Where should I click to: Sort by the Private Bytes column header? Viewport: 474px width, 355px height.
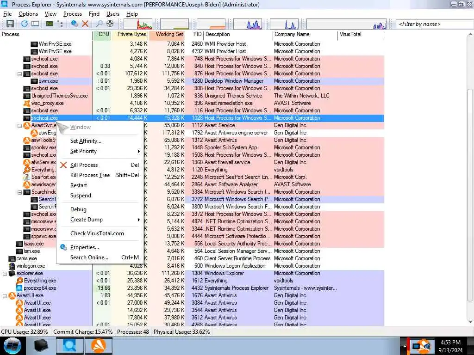point(130,34)
